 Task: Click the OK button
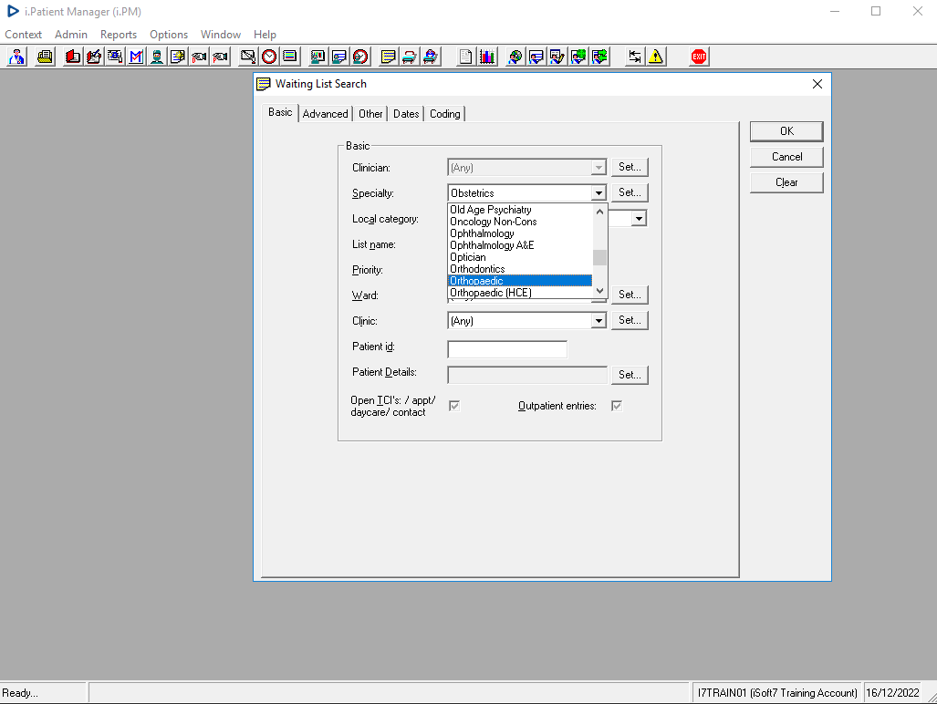tap(786, 131)
